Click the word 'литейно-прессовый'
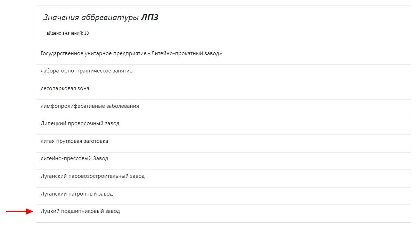 pos(66,159)
